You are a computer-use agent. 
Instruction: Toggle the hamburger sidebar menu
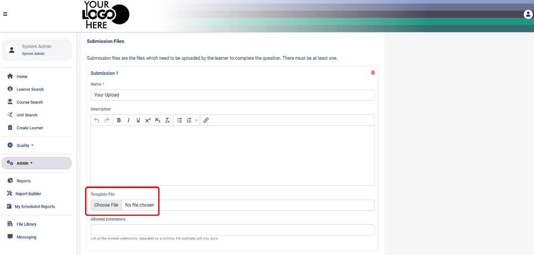pos(5,14)
